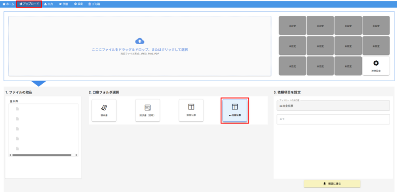Click the 確認に進む button
This screenshot has width=397, height=192.
click(x=332, y=184)
